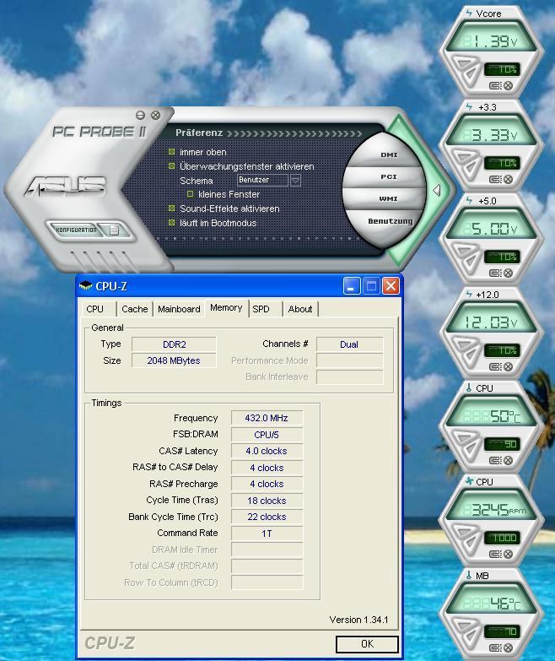Click lower triangle on the Vcore monitor

pos(471,75)
